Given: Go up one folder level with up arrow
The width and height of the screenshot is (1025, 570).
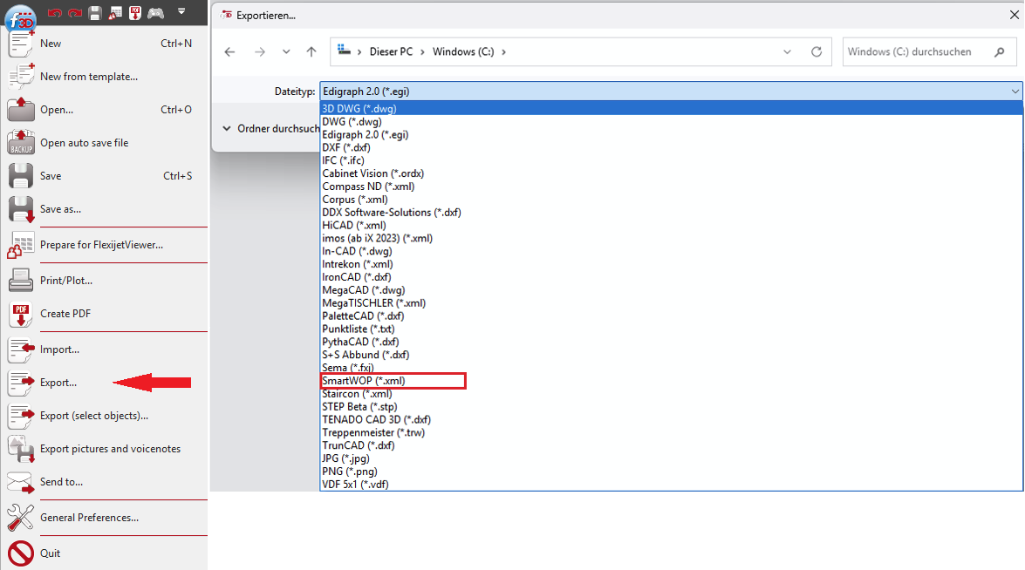Looking at the screenshot, I should (x=311, y=52).
